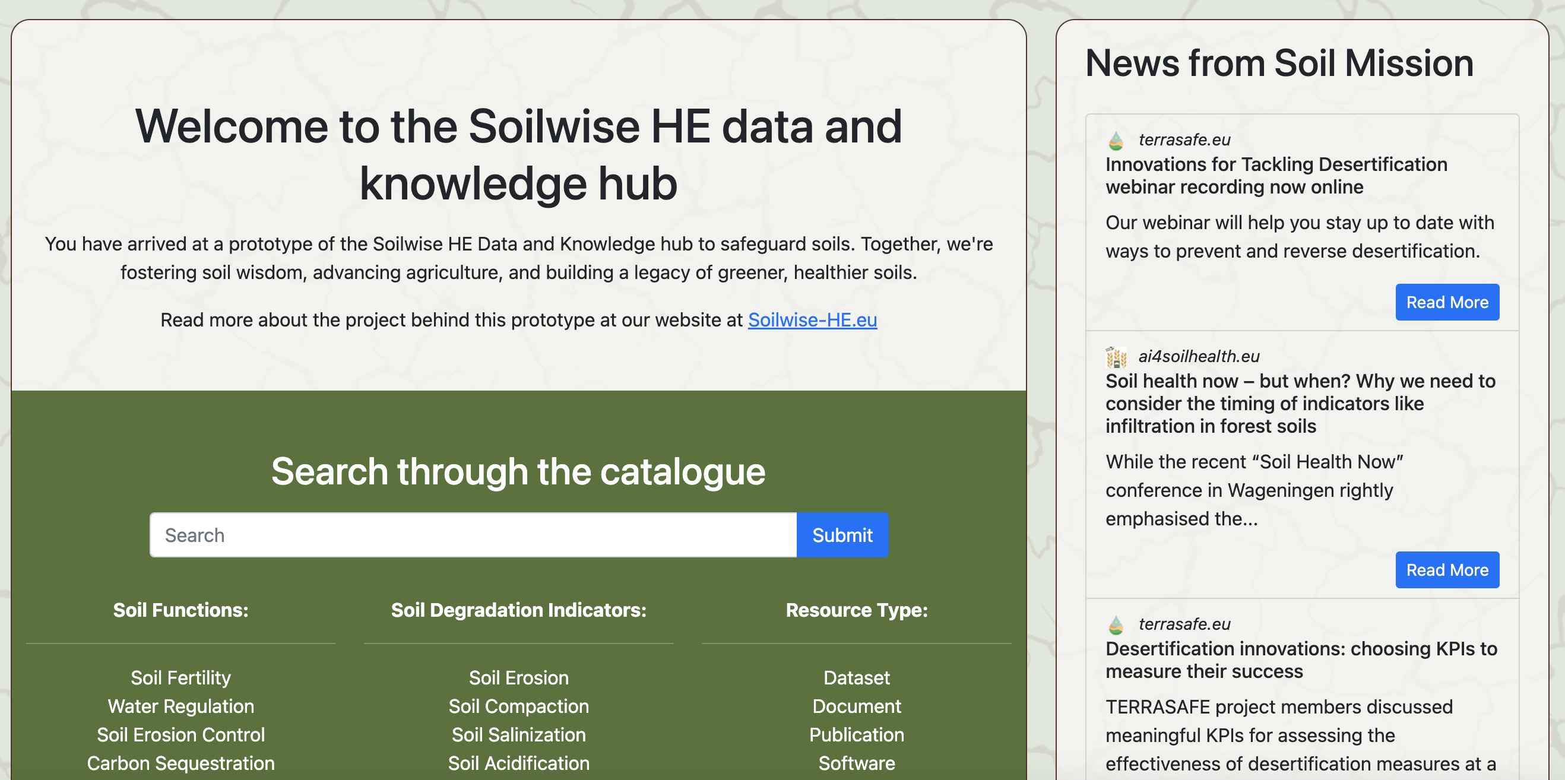Image resolution: width=1565 pixels, height=780 pixels.
Task: Focus the catalogue Search input field
Action: (473, 535)
